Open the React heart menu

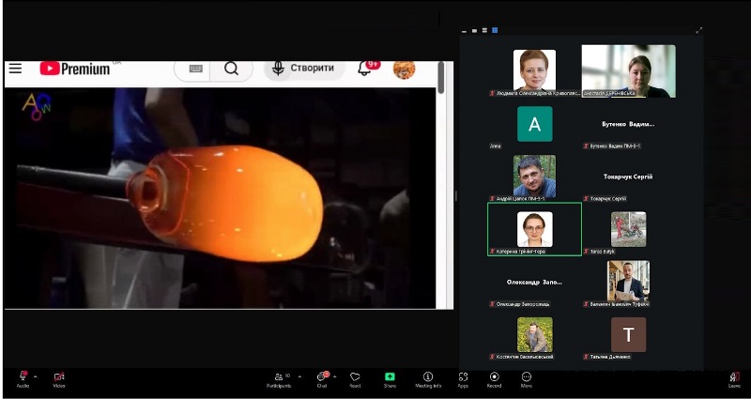(x=355, y=378)
